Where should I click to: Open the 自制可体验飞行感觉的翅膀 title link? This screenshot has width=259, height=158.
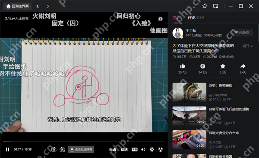tap(229, 109)
